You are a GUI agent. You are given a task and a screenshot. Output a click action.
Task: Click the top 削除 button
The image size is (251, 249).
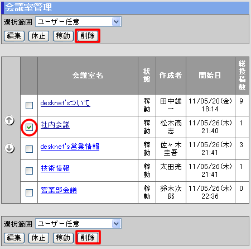[x=88, y=36]
